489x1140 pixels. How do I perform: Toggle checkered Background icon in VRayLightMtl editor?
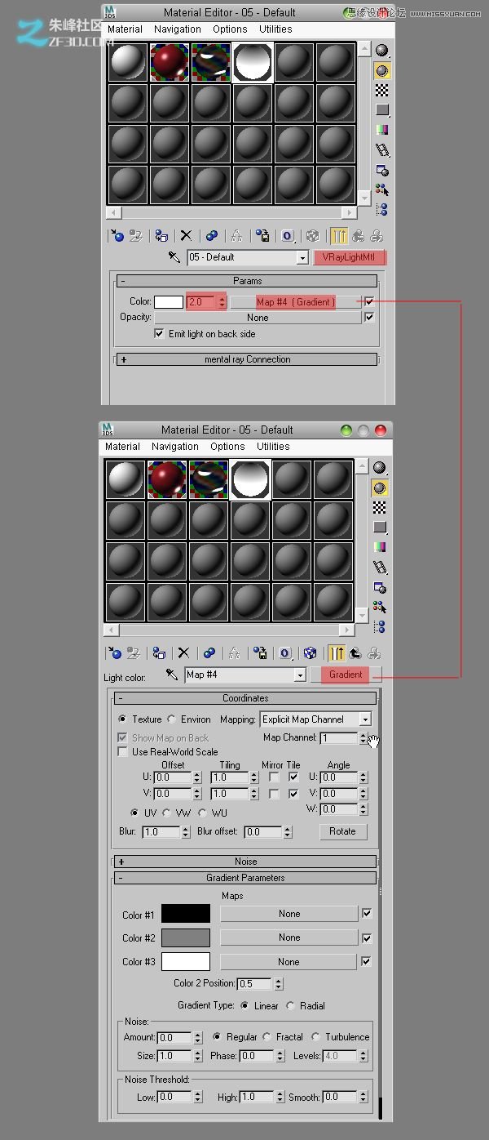point(382,90)
